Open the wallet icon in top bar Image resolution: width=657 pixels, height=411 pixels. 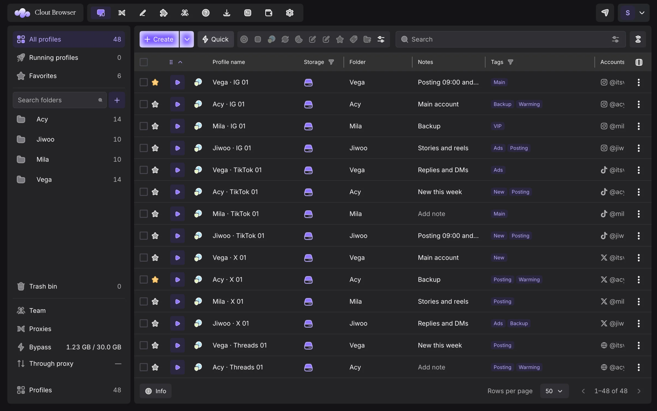[x=269, y=13]
